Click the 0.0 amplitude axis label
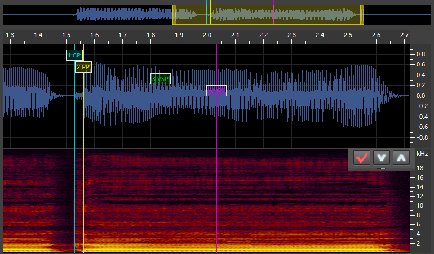434x254 pixels. [x=420, y=96]
